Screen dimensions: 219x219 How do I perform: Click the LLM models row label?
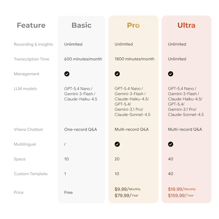point(25,88)
